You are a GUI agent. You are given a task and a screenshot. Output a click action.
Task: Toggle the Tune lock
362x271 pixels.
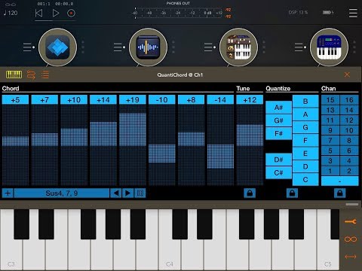pos(250,193)
